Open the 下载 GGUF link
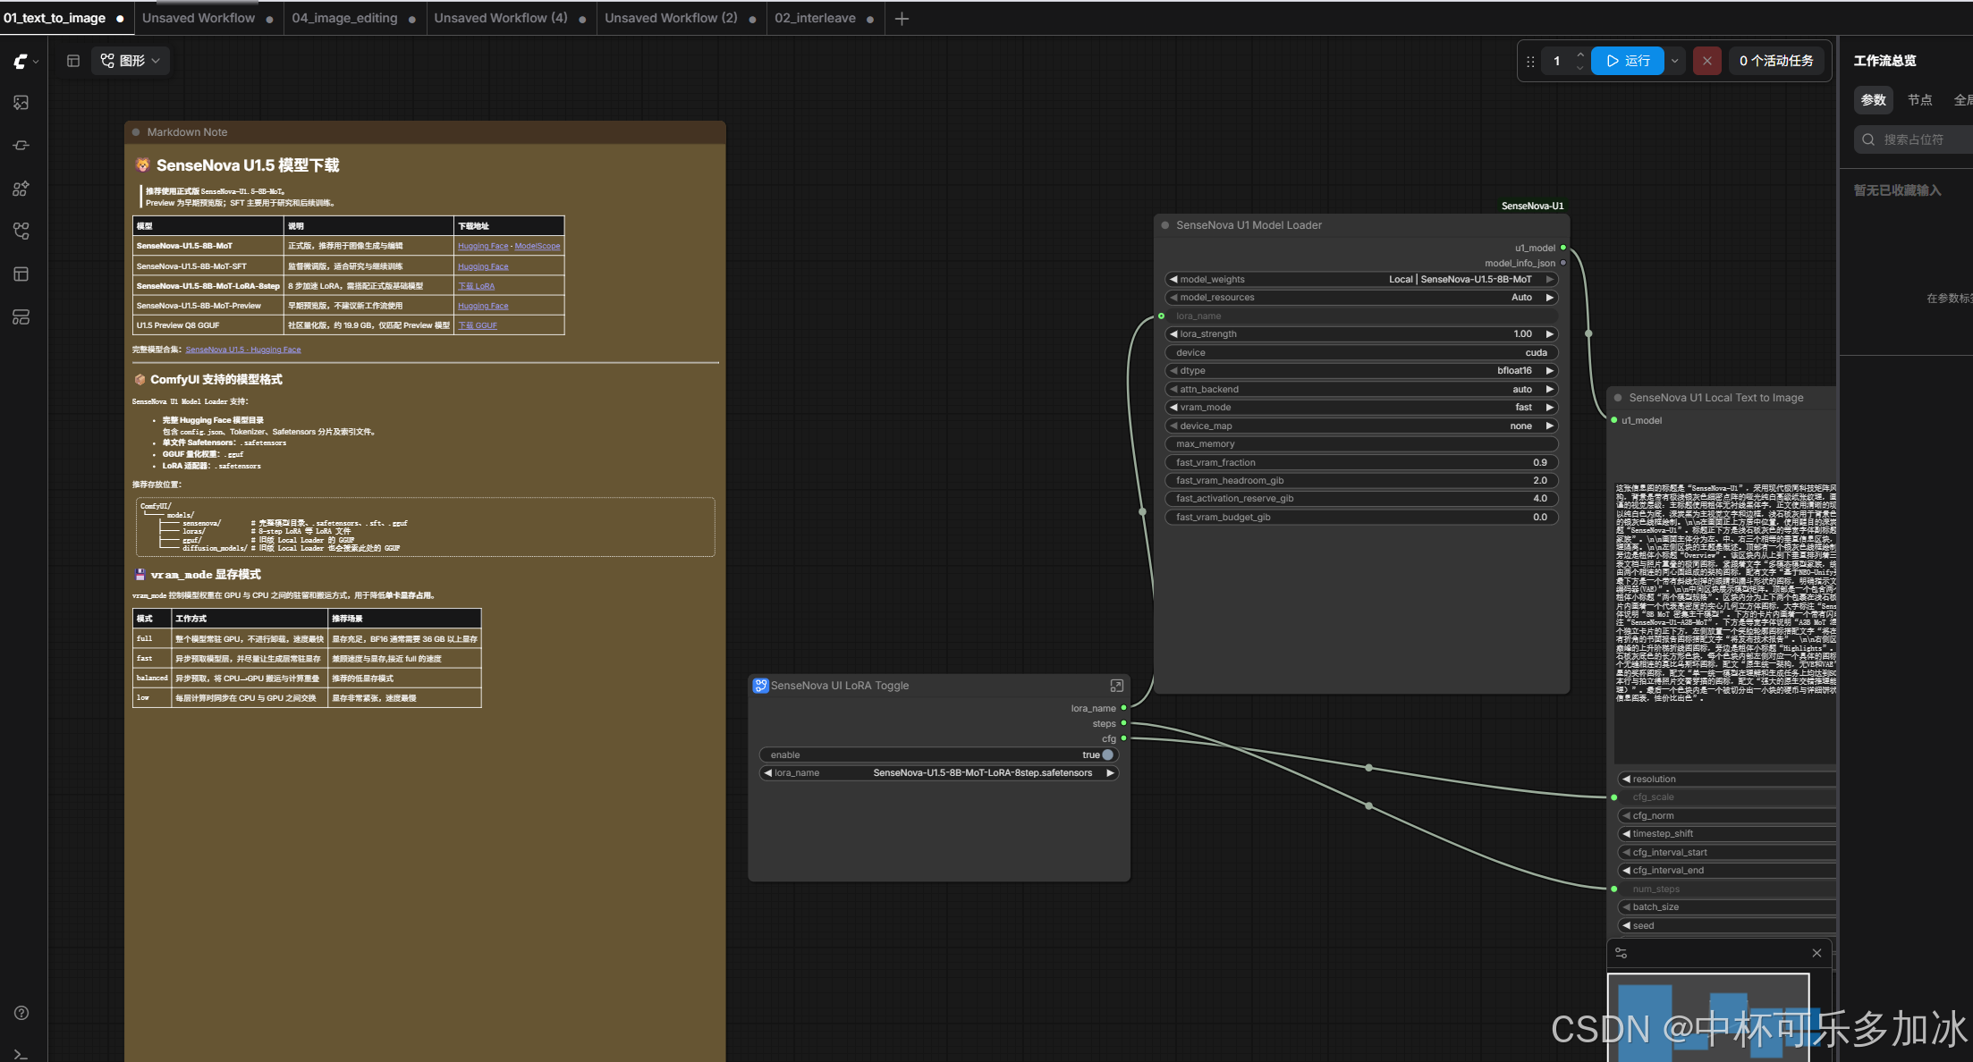The width and height of the screenshot is (1973, 1062). tap(478, 325)
